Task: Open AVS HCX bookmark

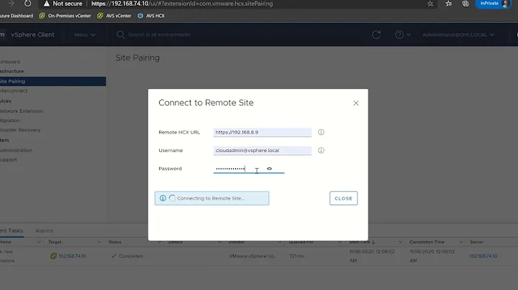Action: [151, 16]
